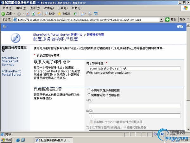This screenshot has height=143, width=190.
Task: Click the 完毕 status bar text
Action: 8,134
